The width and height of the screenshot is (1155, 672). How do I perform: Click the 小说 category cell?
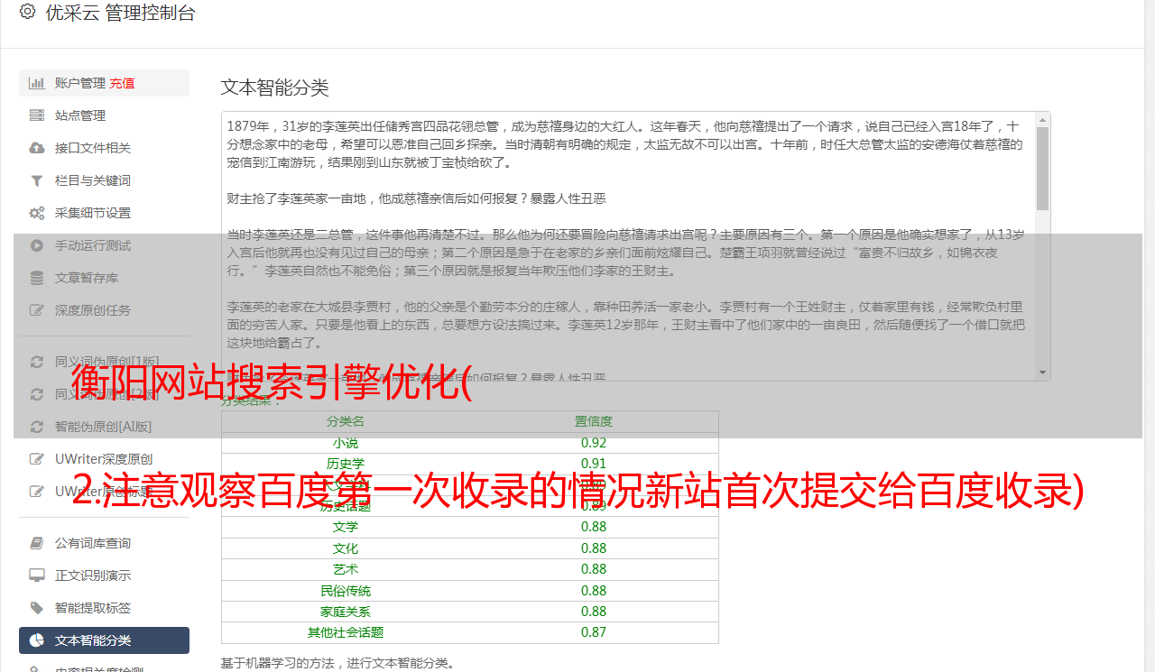coord(346,443)
